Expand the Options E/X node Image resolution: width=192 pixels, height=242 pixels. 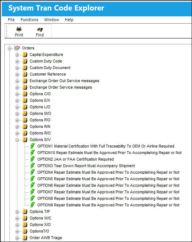coord(17,101)
